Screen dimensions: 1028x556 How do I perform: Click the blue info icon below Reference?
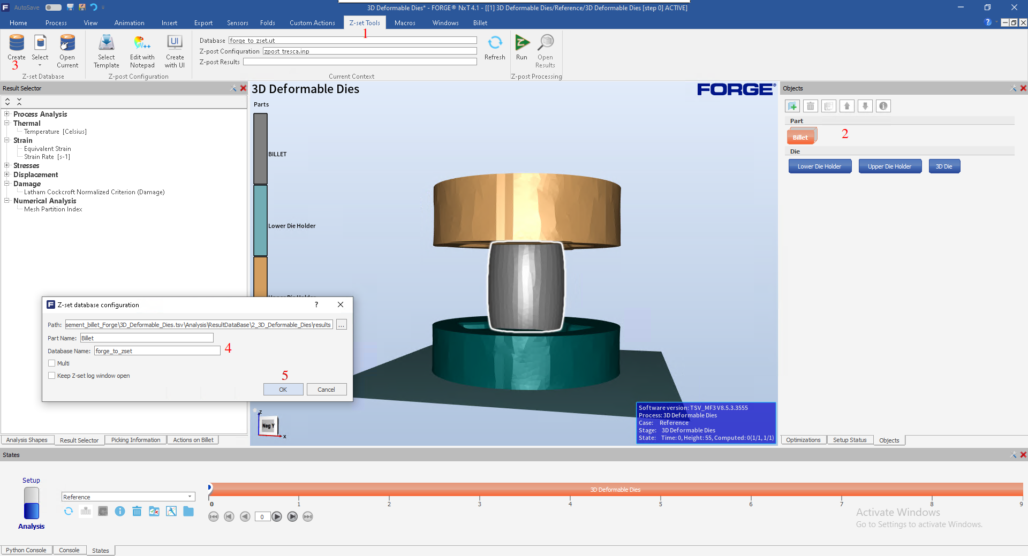pos(120,512)
